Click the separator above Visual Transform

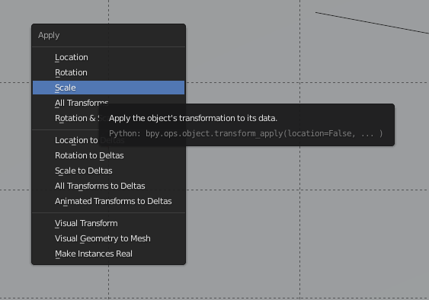coord(108,212)
